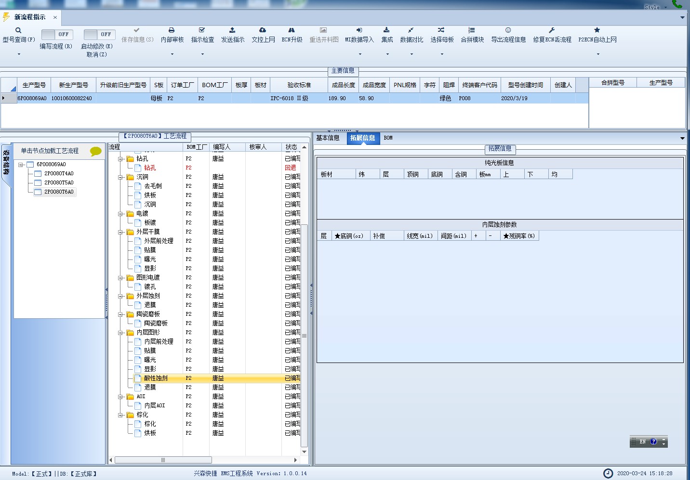Click the EN language indicator
The width and height of the screenshot is (690, 480).
(x=643, y=441)
